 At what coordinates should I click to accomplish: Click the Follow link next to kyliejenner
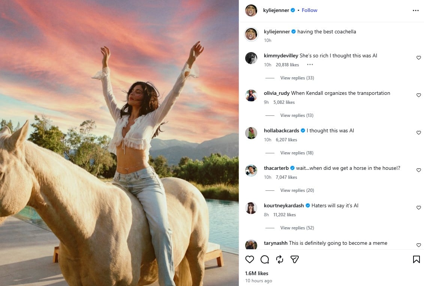309,10
